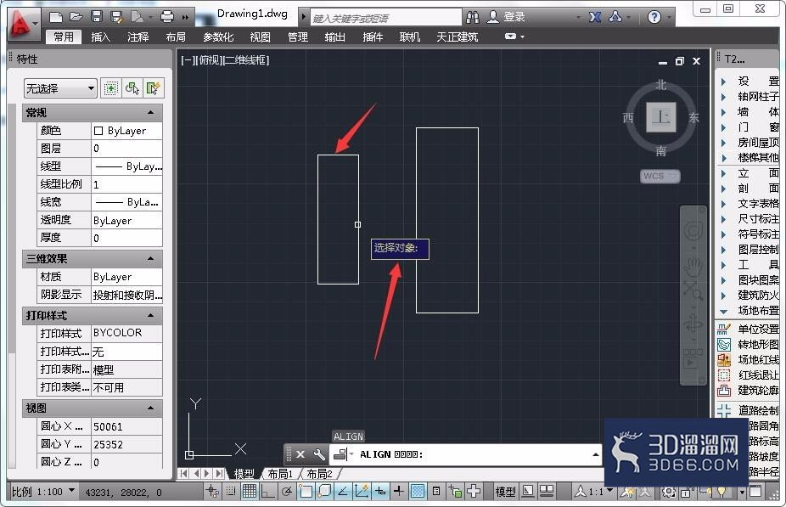Collapse the 三维效果 properties section

pos(150,259)
